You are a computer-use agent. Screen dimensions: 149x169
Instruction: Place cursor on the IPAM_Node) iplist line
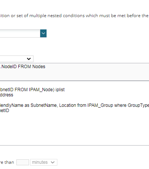(32, 90)
